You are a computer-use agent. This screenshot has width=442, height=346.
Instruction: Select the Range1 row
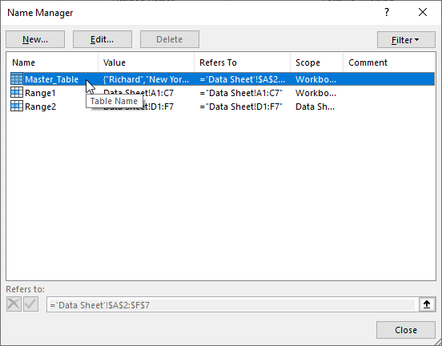(223, 93)
